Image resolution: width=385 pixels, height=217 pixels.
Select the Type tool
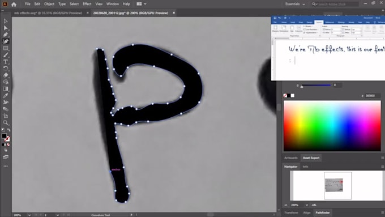[x=6, y=62]
